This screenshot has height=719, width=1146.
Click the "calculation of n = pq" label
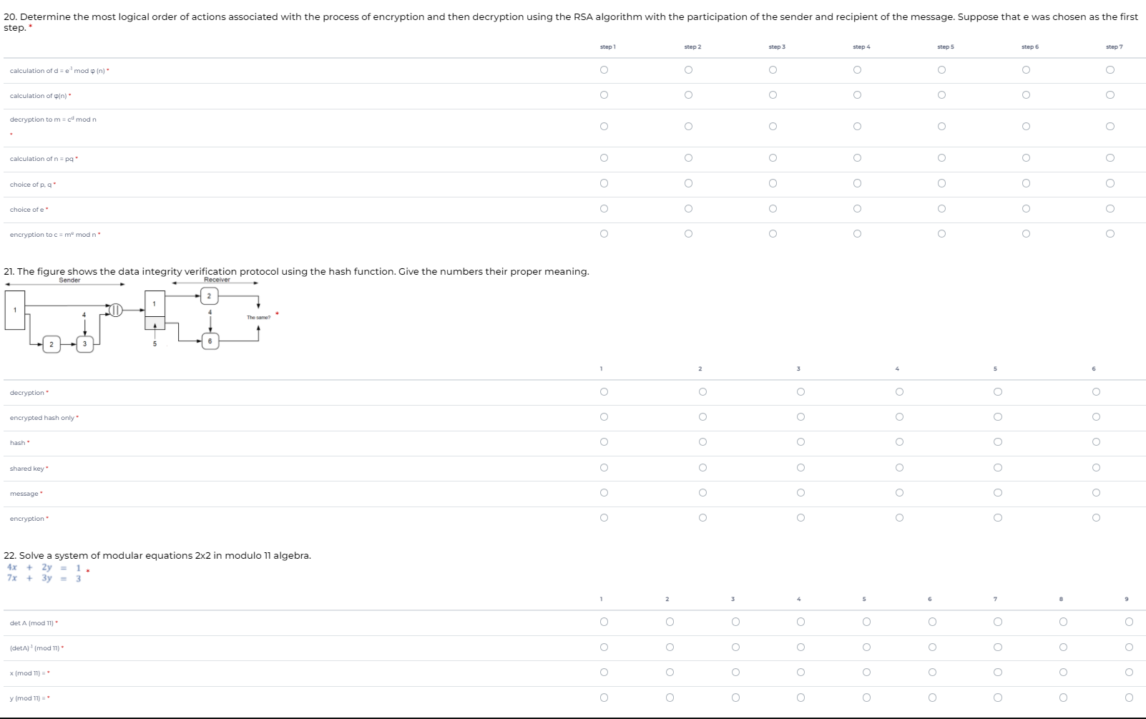(42, 159)
